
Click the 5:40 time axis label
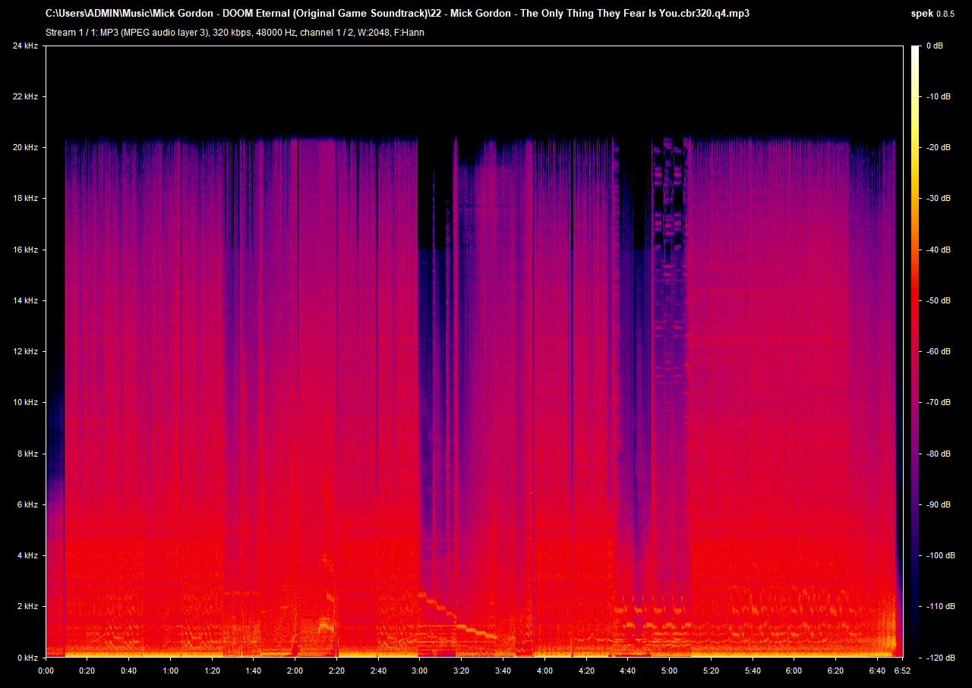tap(751, 671)
